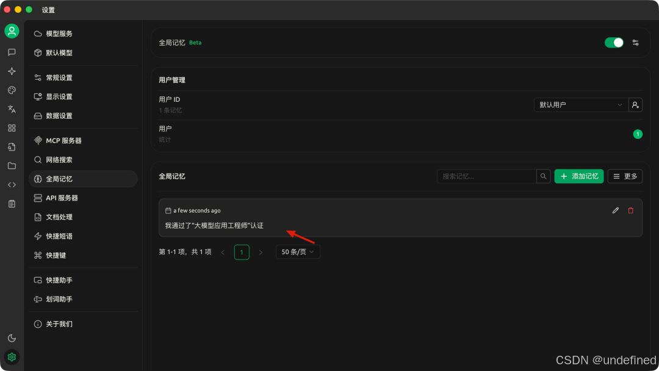The height and width of the screenshot is (371, 659).
Task: Open 模型服务 settings section
Action: pyautogui.click(x=83, y=34)
